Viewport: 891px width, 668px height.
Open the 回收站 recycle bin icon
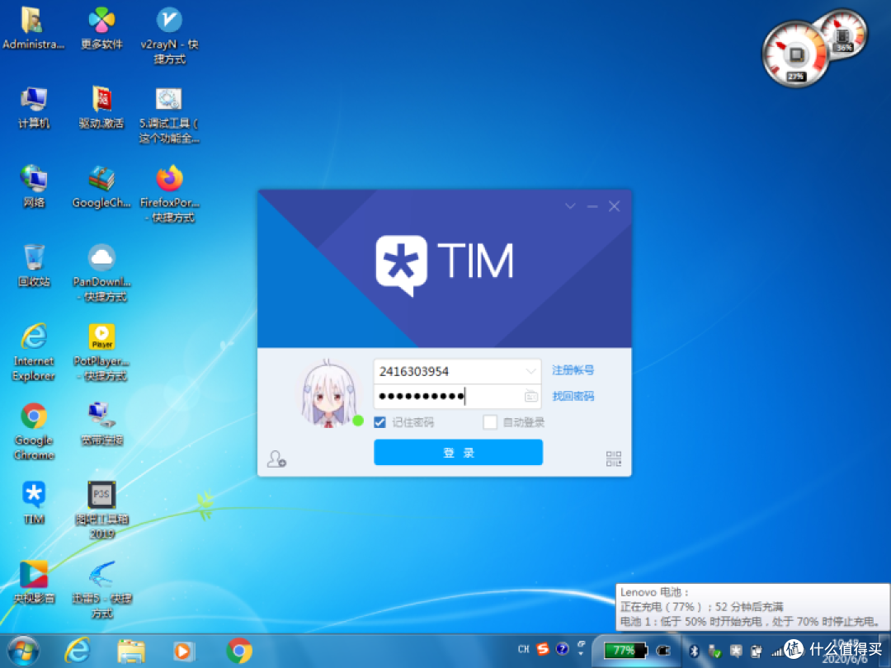(34, 266)
